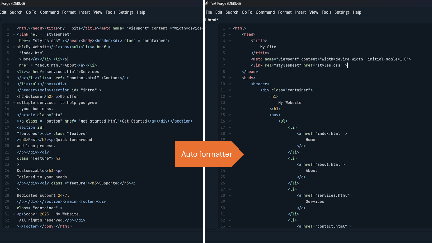Image resolution: width=432 pixels, height=243 pixels.
Task: Click 'Get Started' anchor text in left editor
Action: (x=134, y=121)
